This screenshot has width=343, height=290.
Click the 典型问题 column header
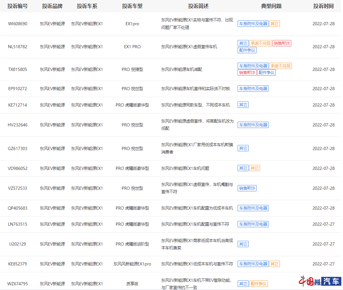click(x=271, y=6)
